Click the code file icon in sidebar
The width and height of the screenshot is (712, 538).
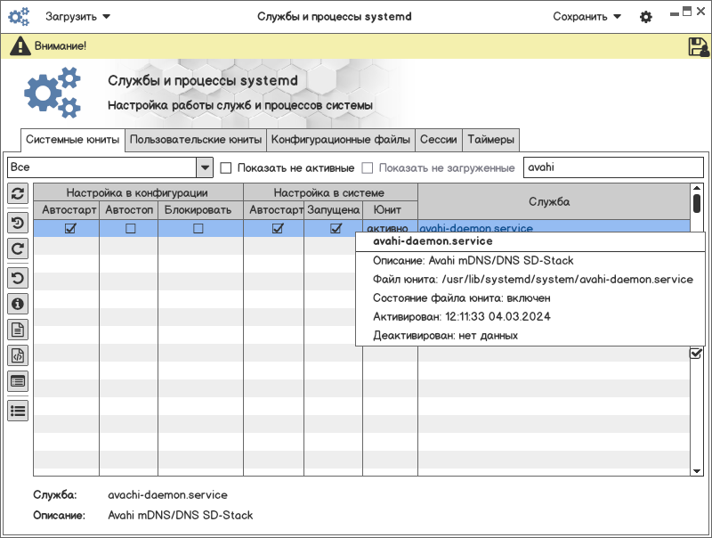pos(18,356)
